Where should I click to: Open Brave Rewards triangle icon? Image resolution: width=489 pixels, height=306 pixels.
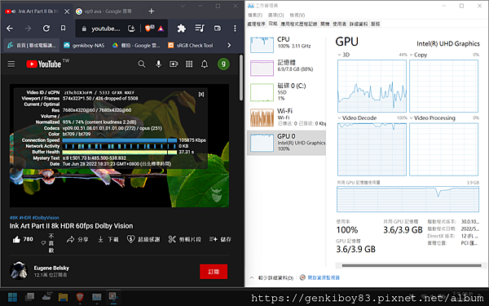pos(161,29)
